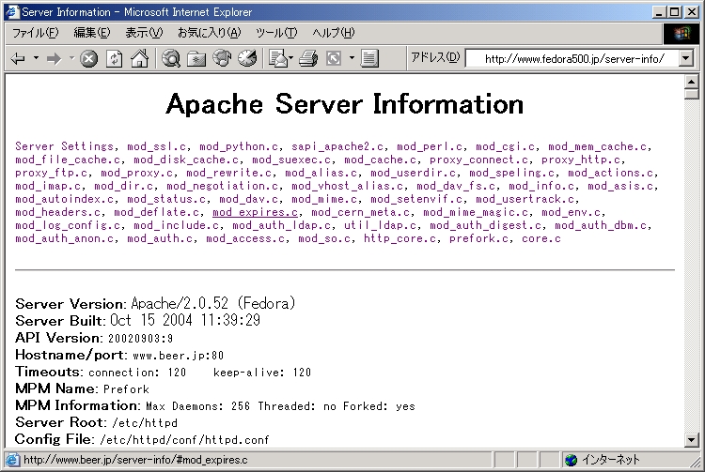Click the Mail toolbar icon
Viewport: 705px width, 472px height.
pyautogui.click(x=278, y=58)
